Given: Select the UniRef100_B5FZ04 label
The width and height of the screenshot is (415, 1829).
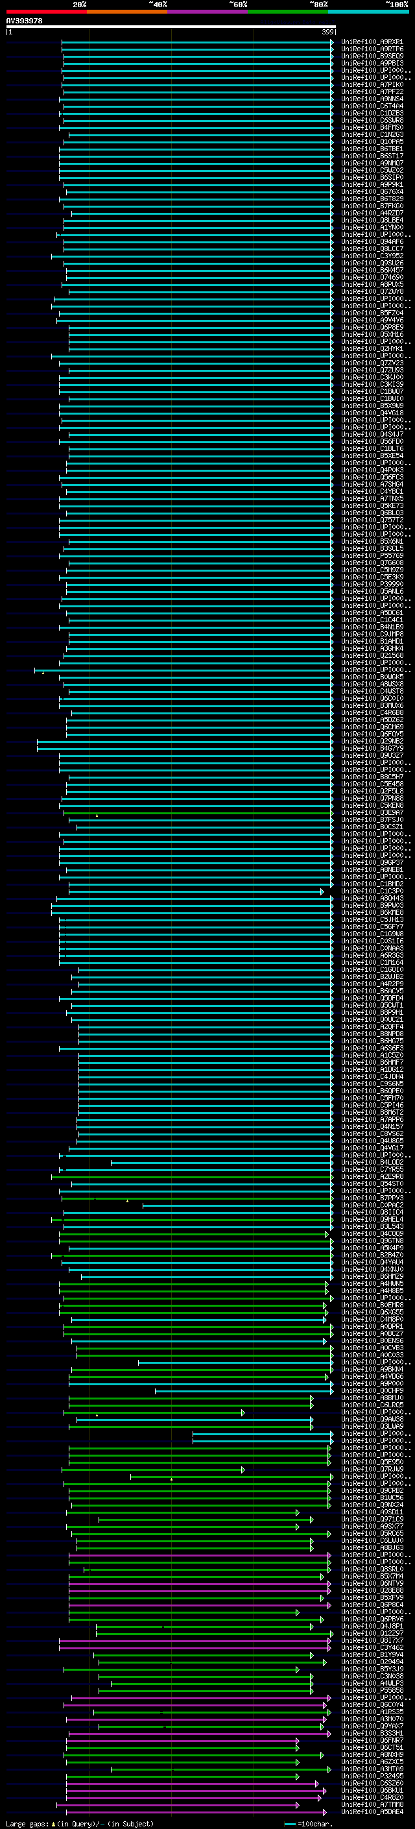Looking at the screenshot, I should tap(372, 313).
